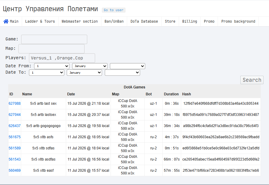Click the game name '5x5 artb gogogogogo'
Screen dimensions: 269x185
pos(43,126)
